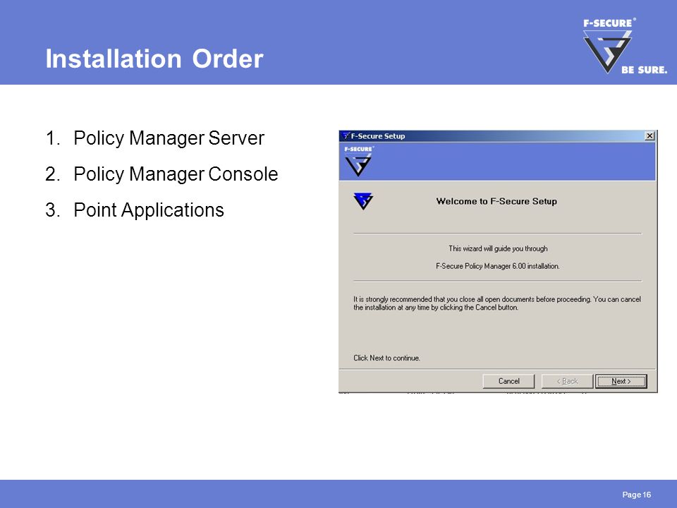677x508 pixels.
Task: Click the 'Click Next to continue.' text
Action: [386, 358]
